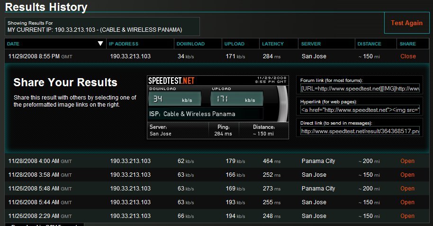Click Panama City server in 4:00 AM row
This screenshot has width=433, height=226.
point(318,161)
